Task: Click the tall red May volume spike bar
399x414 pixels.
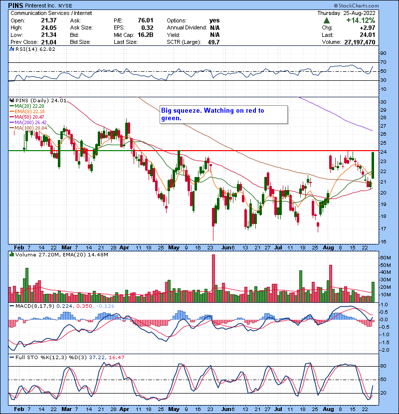Action: click(213, 278)
